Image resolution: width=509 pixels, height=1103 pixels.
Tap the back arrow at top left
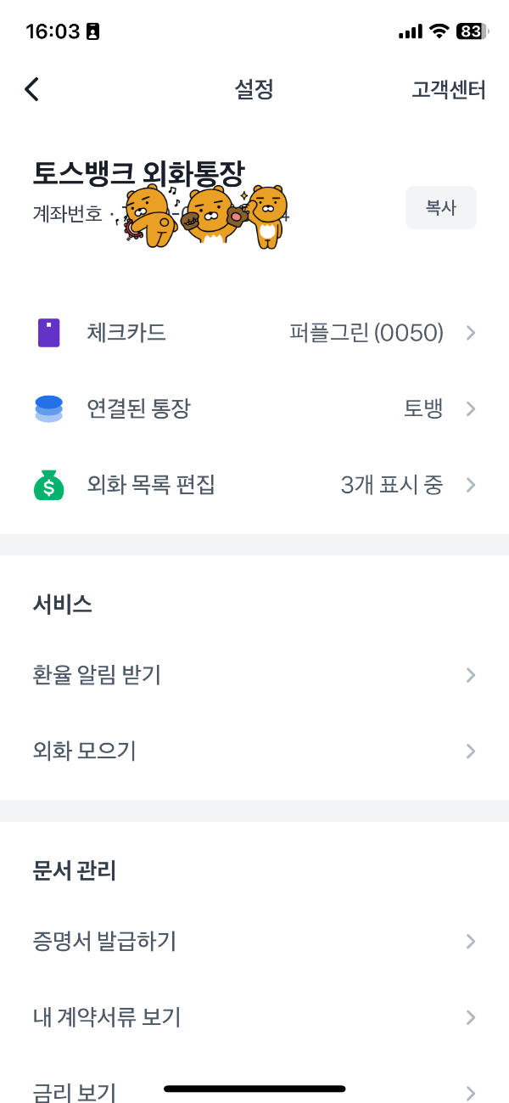[x=31, y=88]
